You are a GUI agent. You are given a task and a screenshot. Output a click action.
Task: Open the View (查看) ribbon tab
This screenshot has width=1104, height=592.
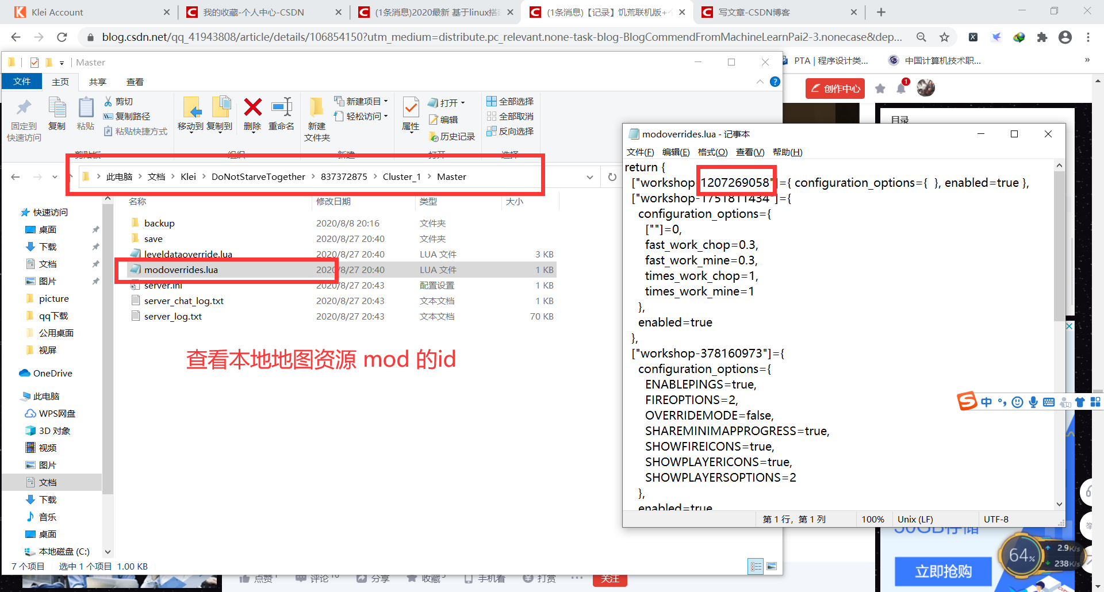[135, 82]
